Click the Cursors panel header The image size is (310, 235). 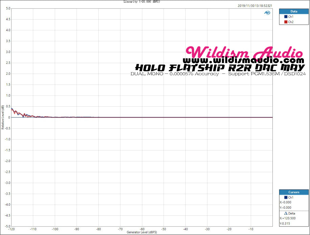[x=293, y=192]
